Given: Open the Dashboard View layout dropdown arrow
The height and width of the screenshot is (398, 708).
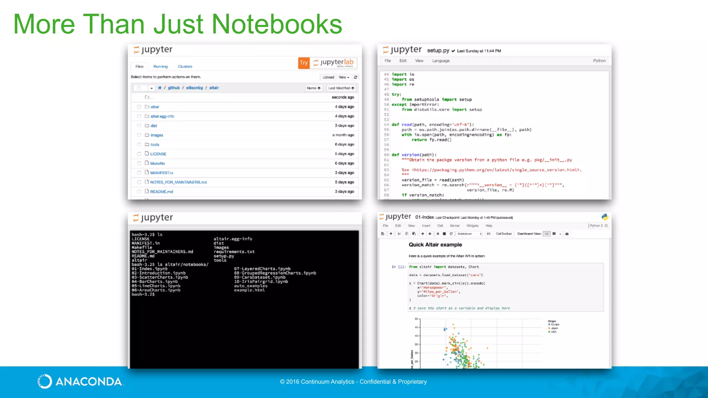Looking at the screenshot, I should [560, 234].
